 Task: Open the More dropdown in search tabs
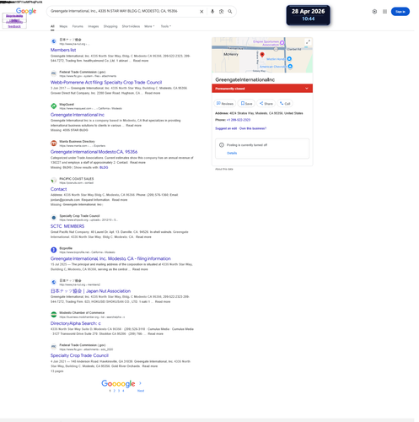click(x=149, y=26)
